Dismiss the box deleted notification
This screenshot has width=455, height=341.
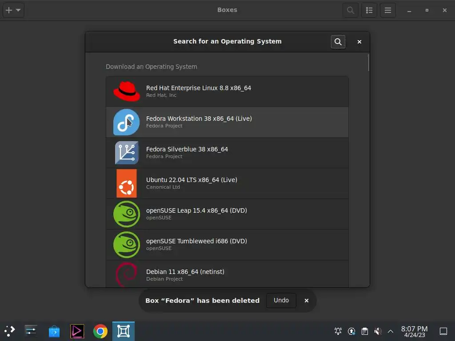[307, 301]
